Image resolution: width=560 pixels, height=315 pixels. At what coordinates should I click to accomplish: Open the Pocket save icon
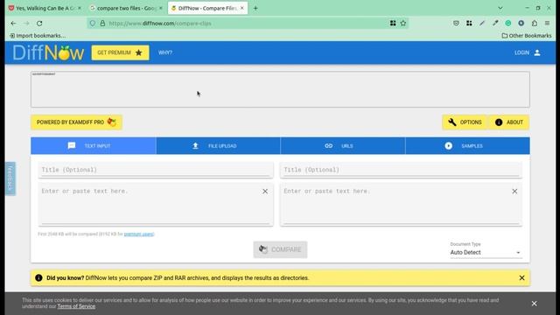tap(456, 24)
